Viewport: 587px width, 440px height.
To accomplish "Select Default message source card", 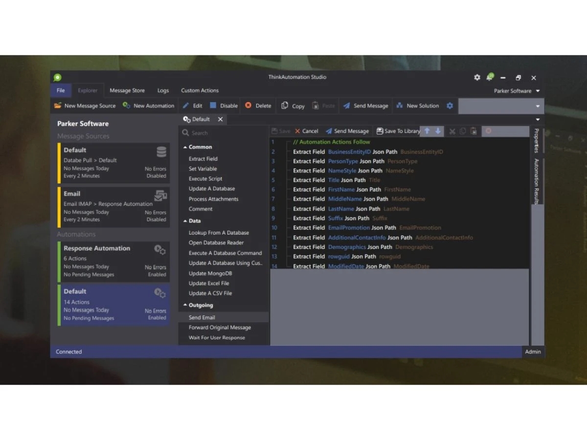I will [x=113, y=163].
